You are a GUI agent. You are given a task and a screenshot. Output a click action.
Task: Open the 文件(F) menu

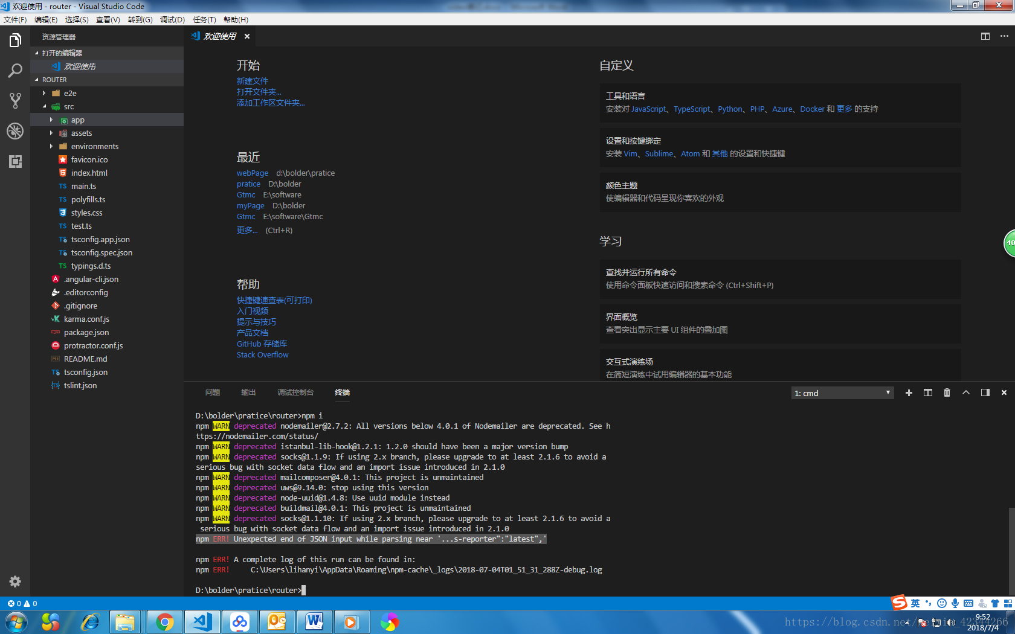click(x=15, y=19)
